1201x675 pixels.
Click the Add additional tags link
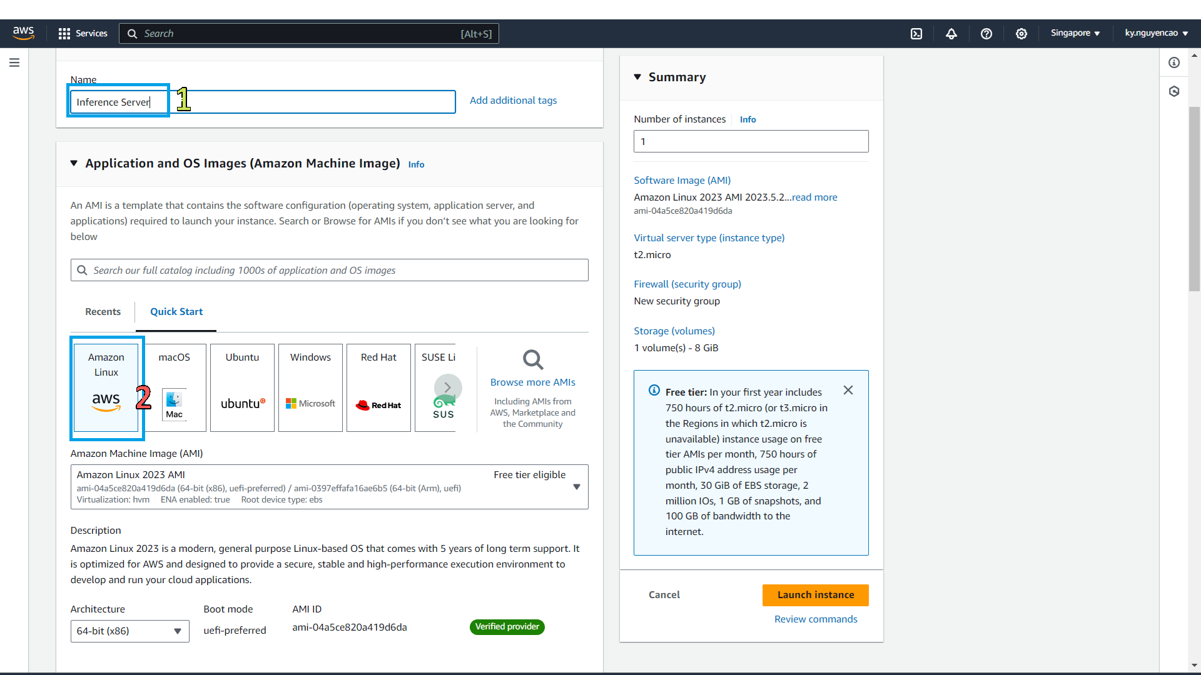(513, 100)
